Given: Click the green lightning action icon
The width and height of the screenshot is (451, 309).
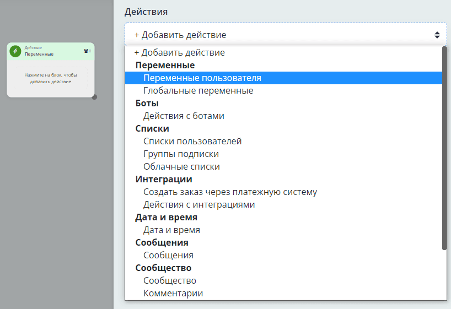Looking at the screenshot, I should pyautogui.click(x=15, y=52).
